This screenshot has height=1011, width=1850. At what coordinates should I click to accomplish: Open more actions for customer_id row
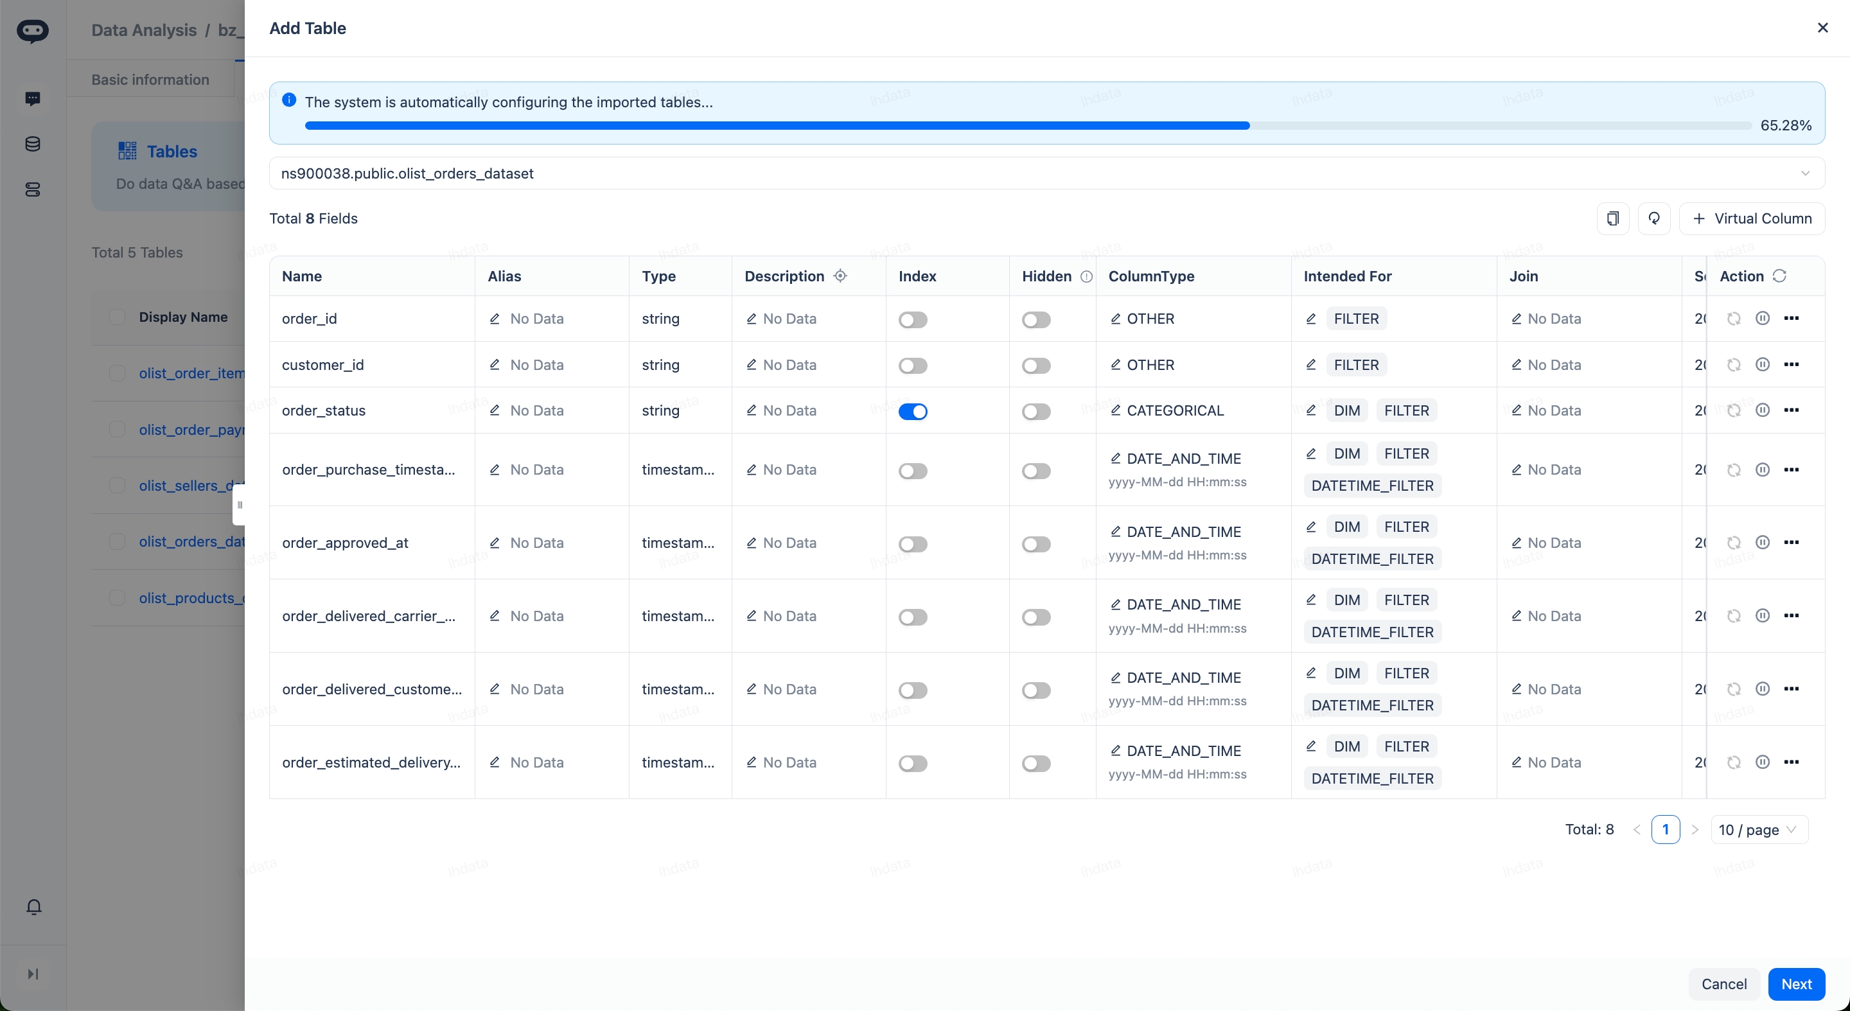tap(1791, 365)
